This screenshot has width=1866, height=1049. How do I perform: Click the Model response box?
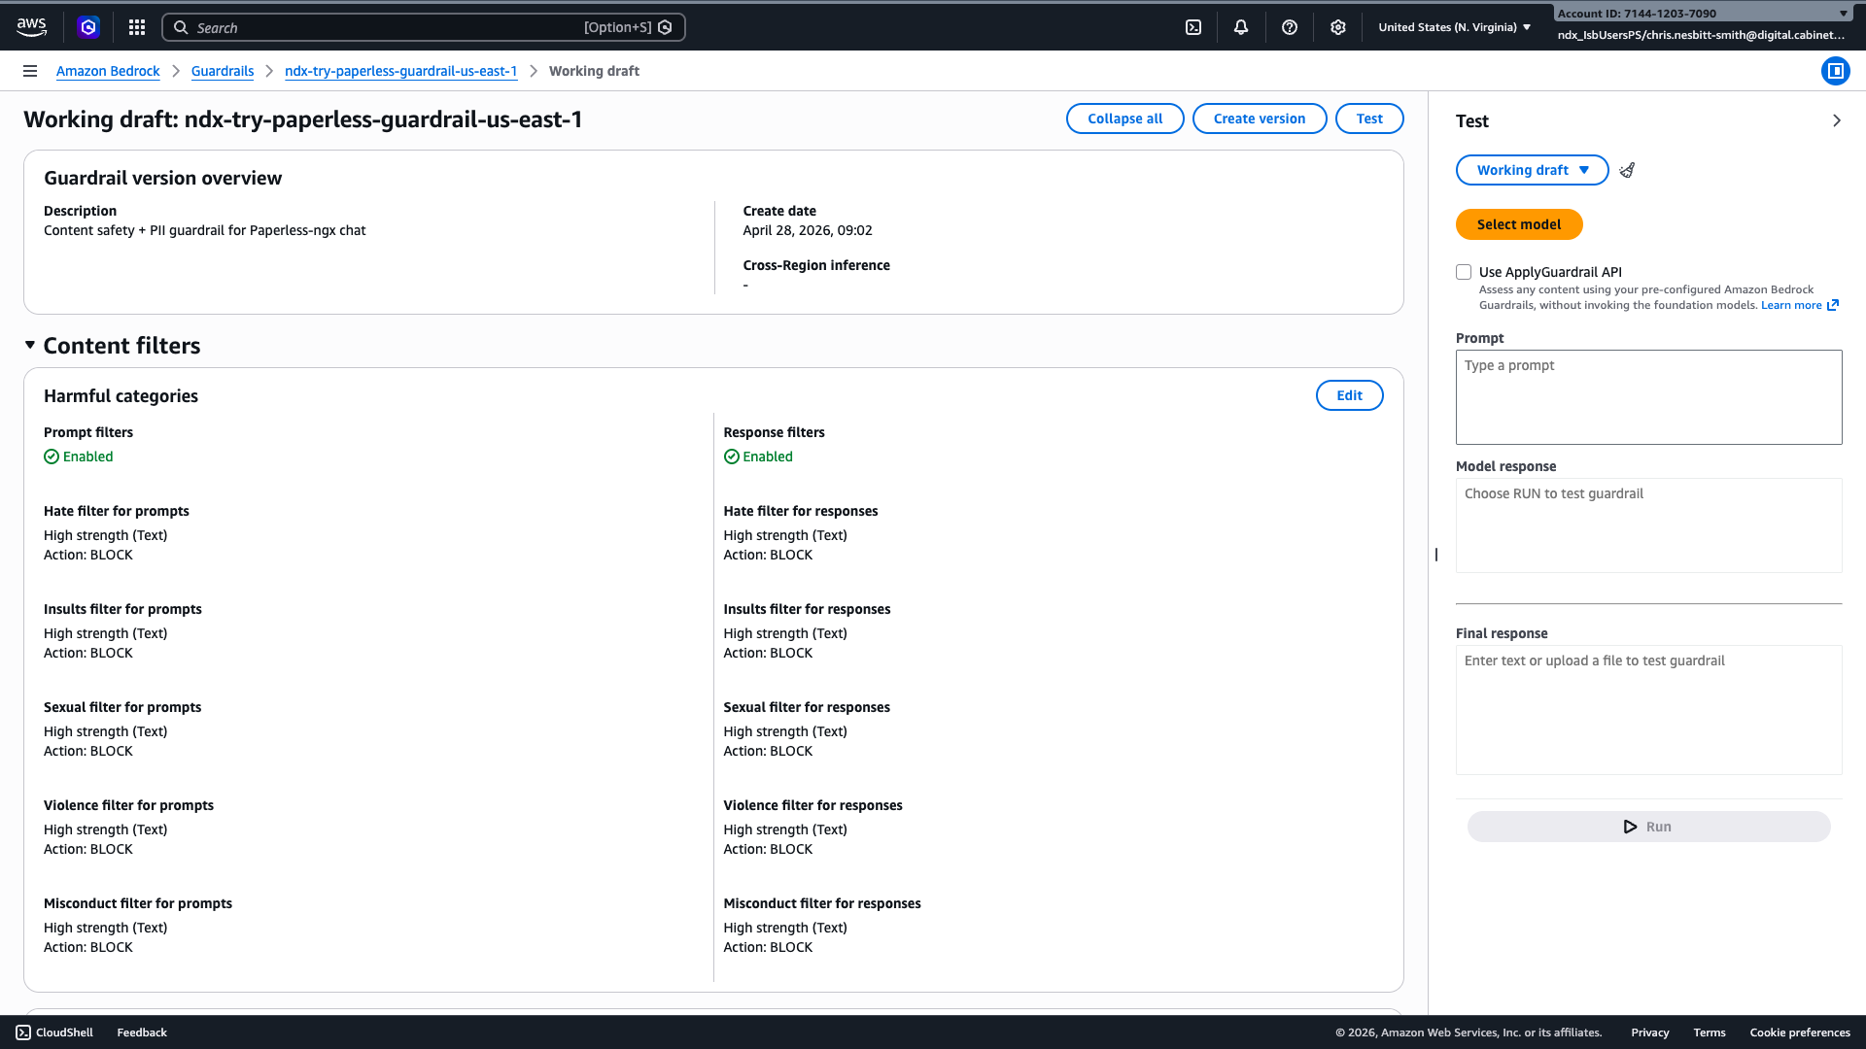[x=1648, y=525]
